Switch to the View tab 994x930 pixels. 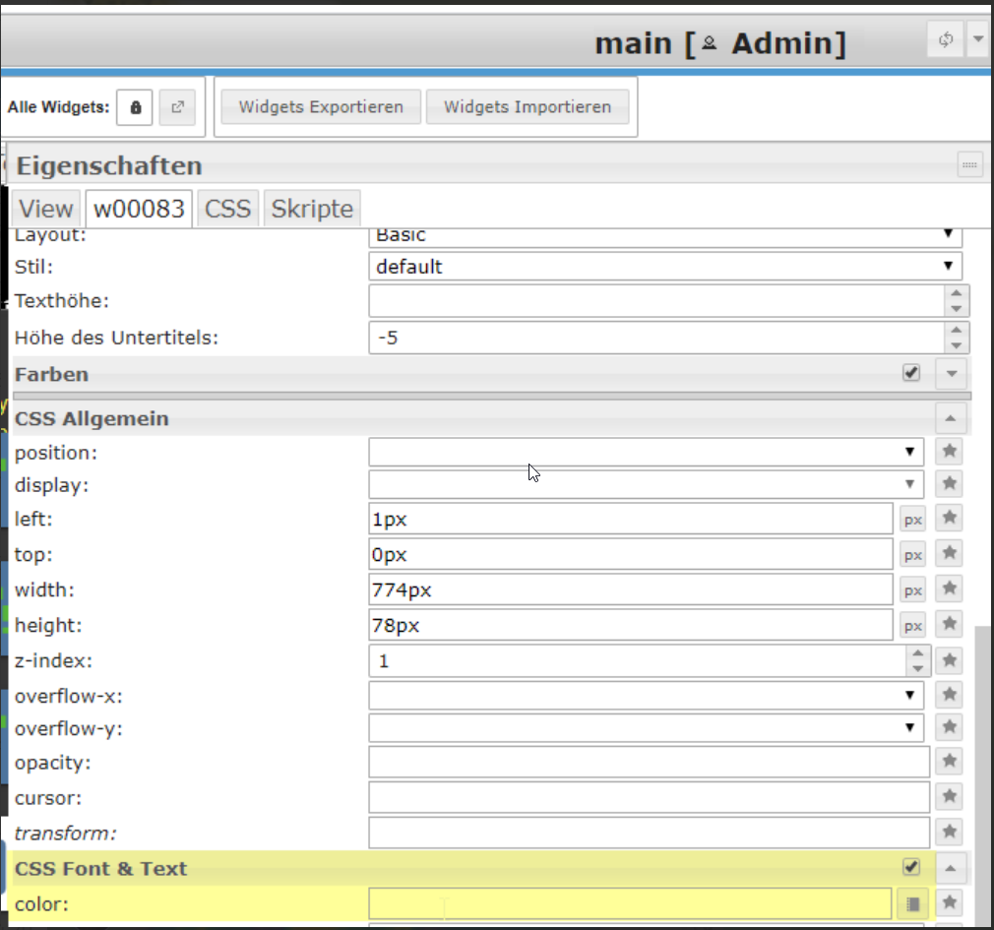pyautogui.click(x=45, y=209)
